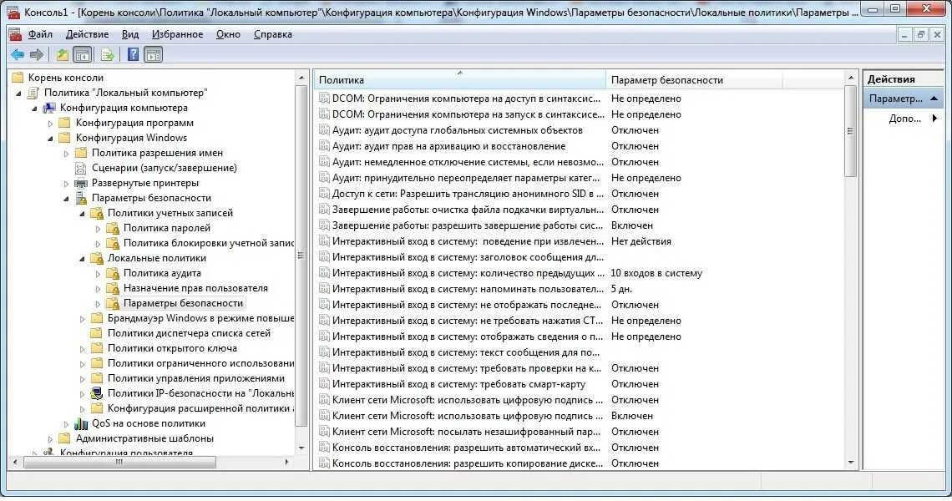Collapse the Конфигурация Windows node
This screenshot has height=501, width=952.
(50, 138)
